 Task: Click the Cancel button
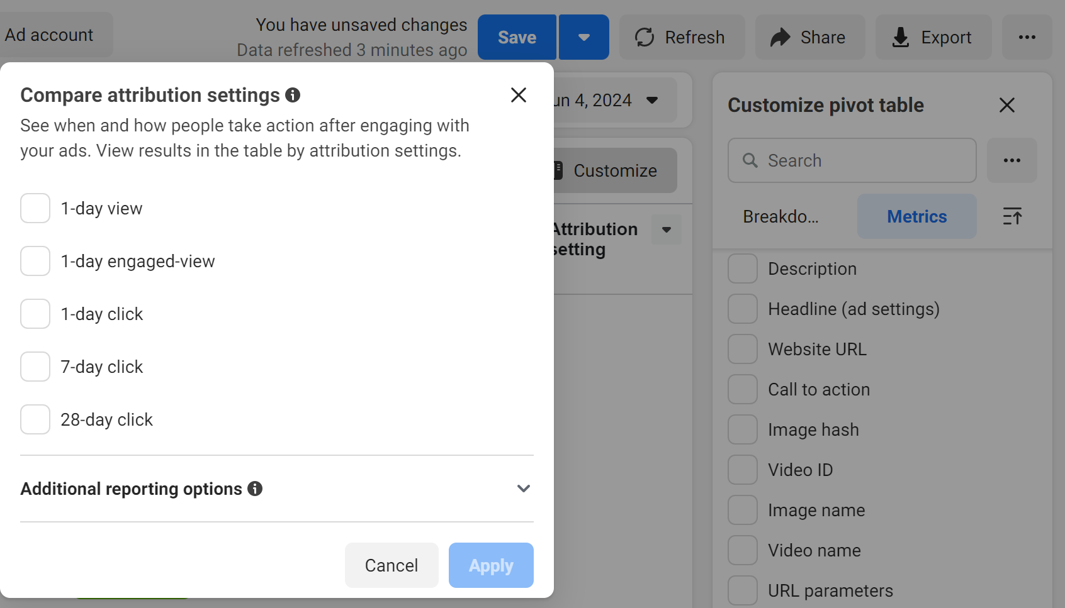pyautogui.click(x=392, y=565)
